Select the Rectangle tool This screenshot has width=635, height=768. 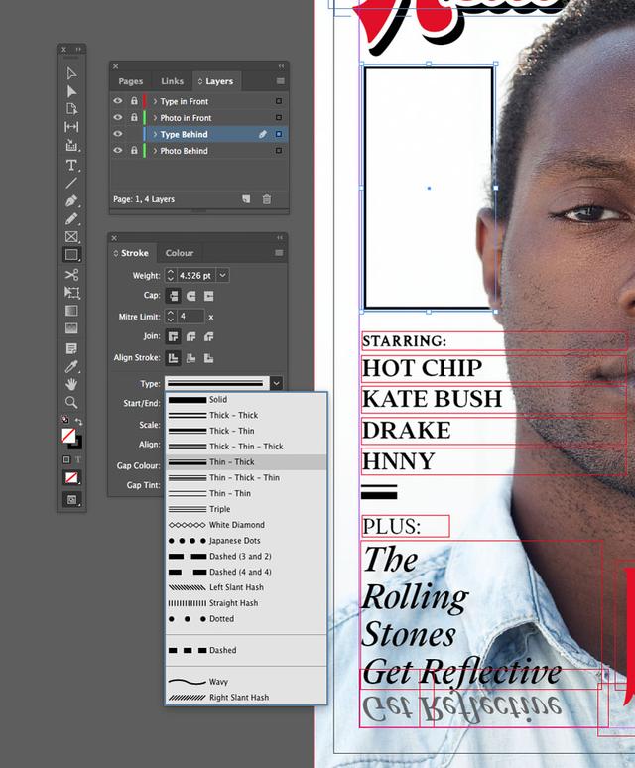click(71, 255)
